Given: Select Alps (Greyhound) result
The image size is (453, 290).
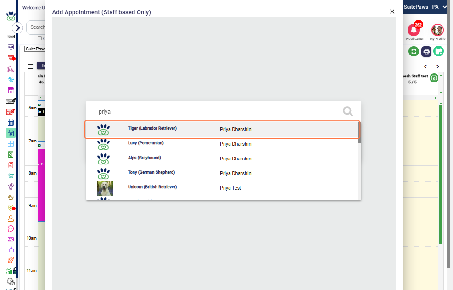Looking at the screenshot, I should click(x=223, y=159).
